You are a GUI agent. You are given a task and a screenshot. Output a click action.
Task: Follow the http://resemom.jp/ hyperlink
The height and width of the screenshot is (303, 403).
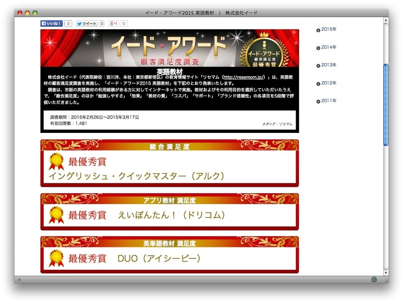244,77
